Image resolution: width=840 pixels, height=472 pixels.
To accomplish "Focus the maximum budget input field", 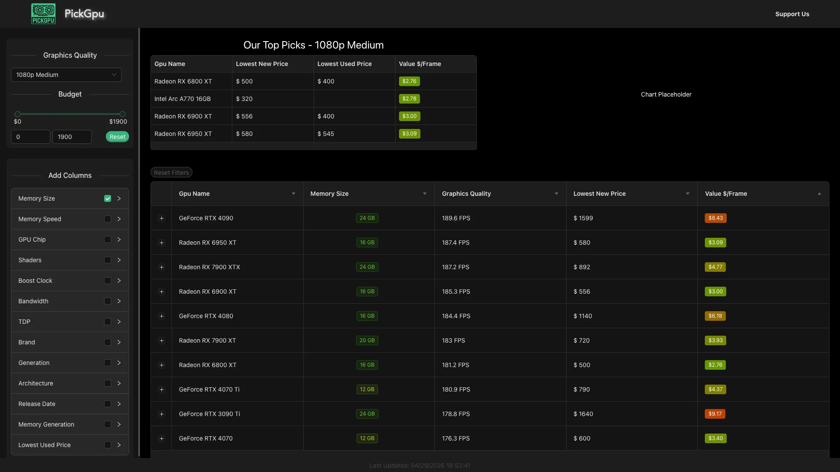I will pyautogui.click(x=72, y=137).
